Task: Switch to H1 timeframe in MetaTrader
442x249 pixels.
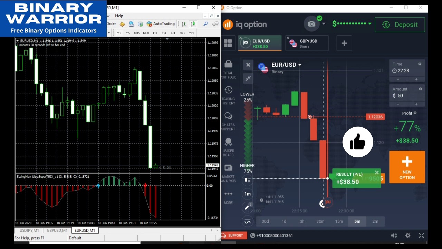Action: click(155, 33)
